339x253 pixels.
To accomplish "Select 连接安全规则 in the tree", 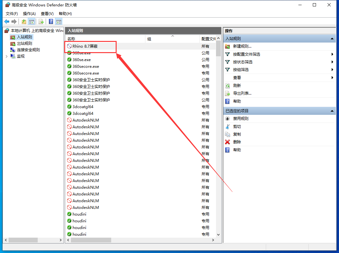I will pos(28,50).
